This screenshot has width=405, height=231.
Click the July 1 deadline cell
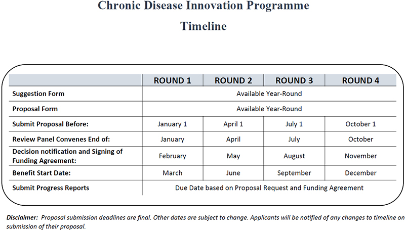[x=294, y=124]
